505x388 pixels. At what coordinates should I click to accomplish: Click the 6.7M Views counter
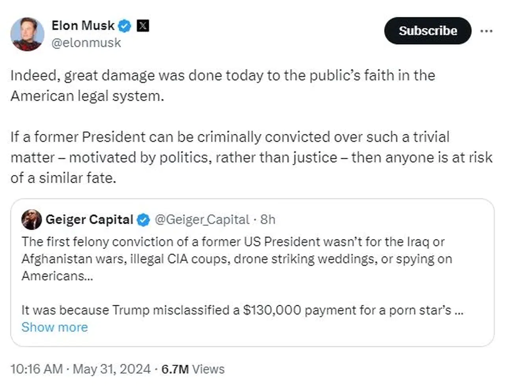(193, 369)
